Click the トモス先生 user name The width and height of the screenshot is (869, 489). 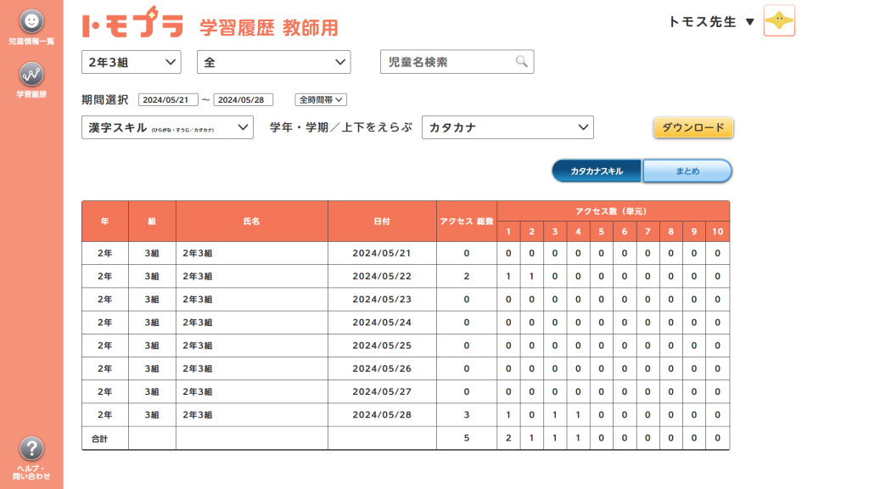[703, 22]
